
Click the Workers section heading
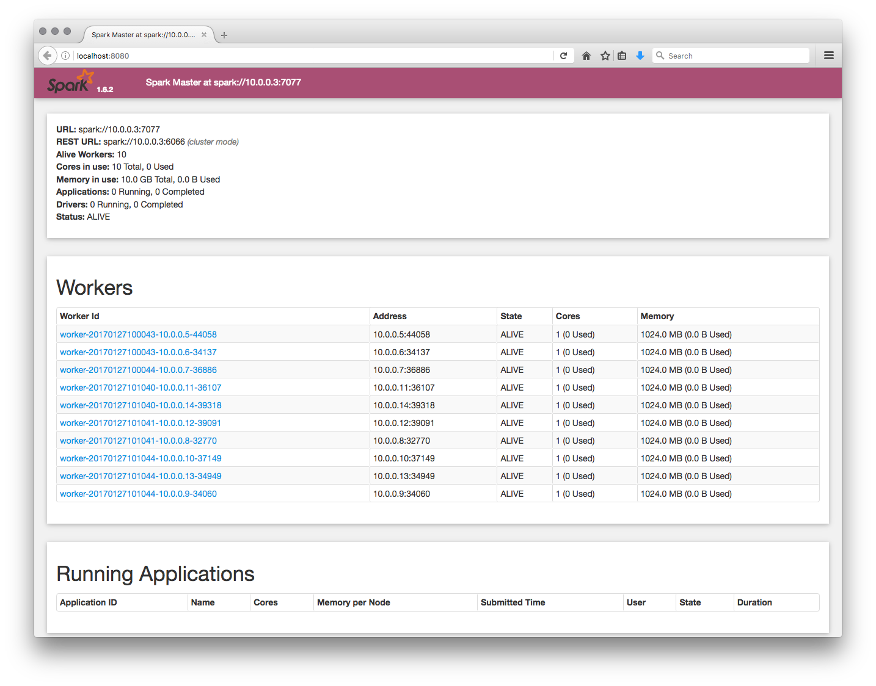pyautogui.click(x=94, y=287)
